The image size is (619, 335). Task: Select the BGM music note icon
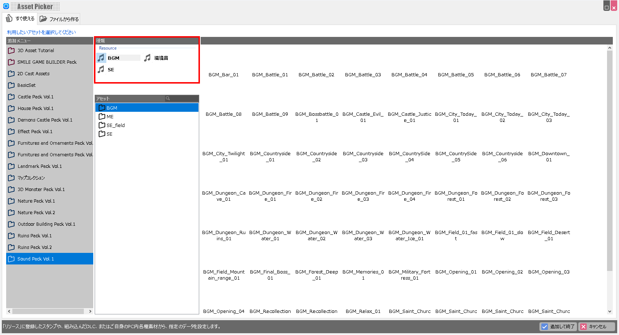coord(101,58)
